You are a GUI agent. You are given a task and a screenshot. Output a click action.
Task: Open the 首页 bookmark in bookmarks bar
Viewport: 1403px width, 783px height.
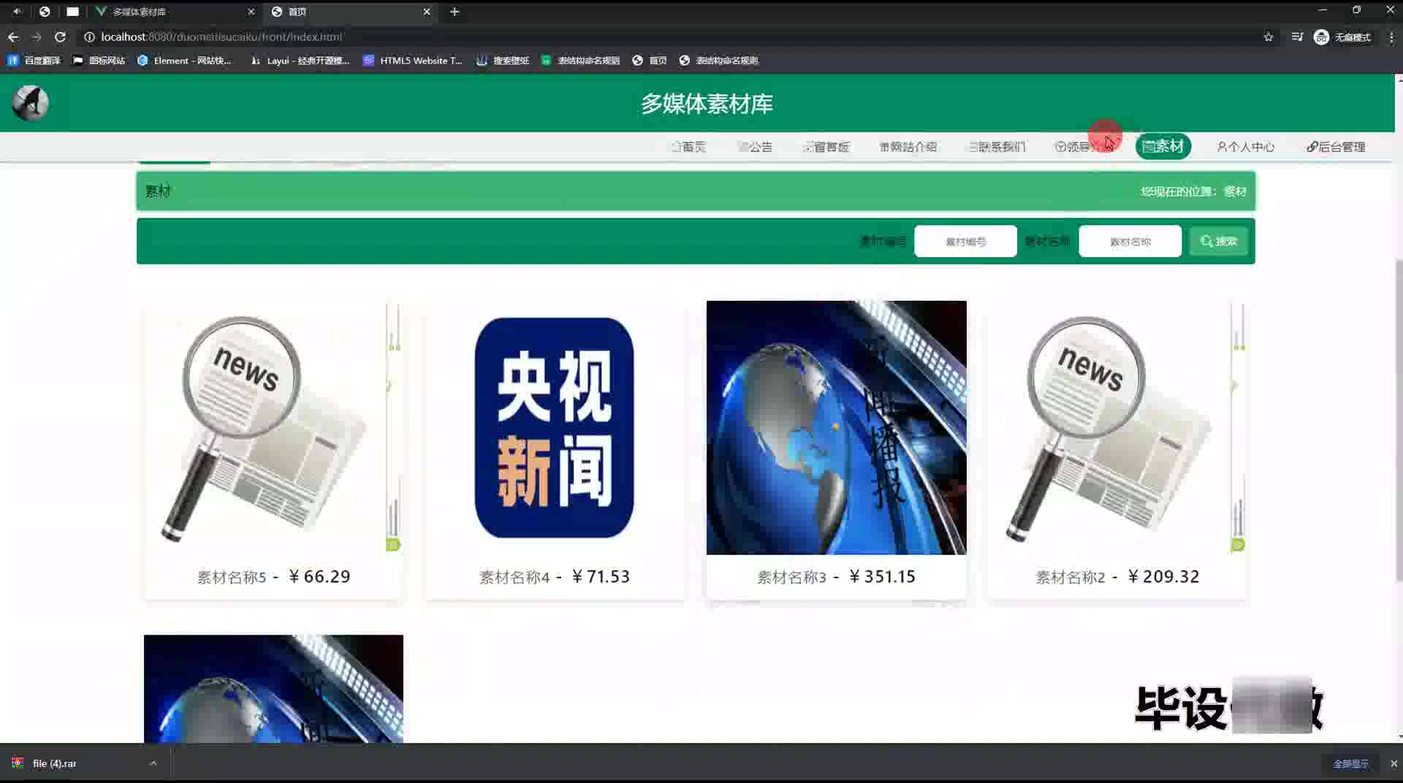[650, 61]
